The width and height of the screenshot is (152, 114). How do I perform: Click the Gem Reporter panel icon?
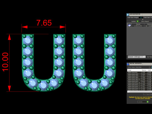128,15
